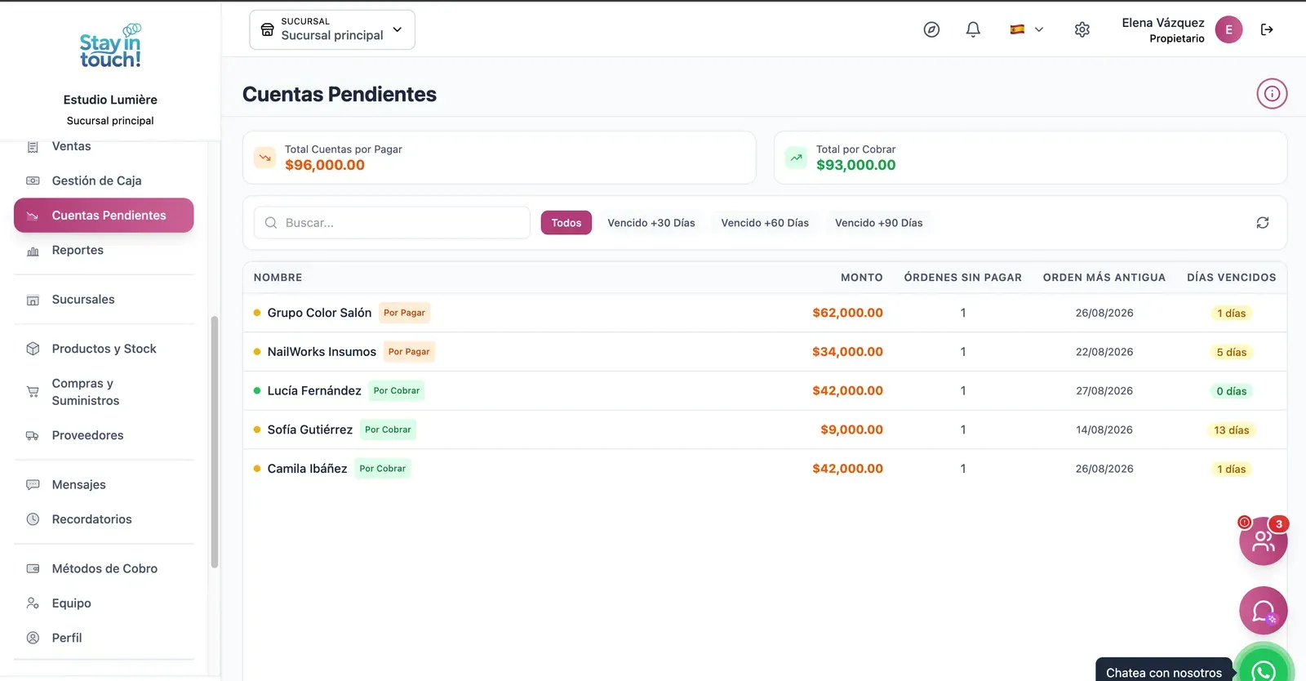The image size is (1306, 681).
Task: Open the notifications bell
Action: point(973,29)
